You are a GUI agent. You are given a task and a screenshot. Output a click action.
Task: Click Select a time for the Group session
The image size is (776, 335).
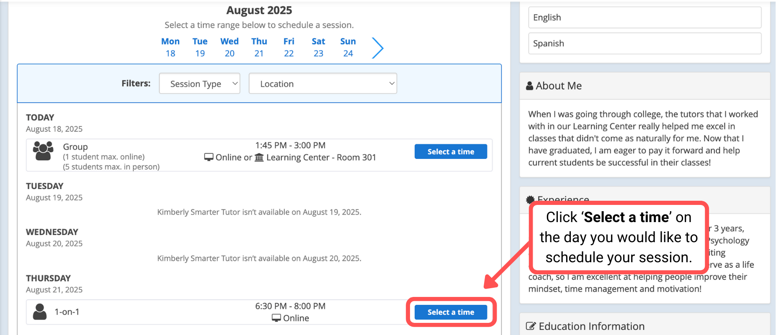tap(451, 151)
